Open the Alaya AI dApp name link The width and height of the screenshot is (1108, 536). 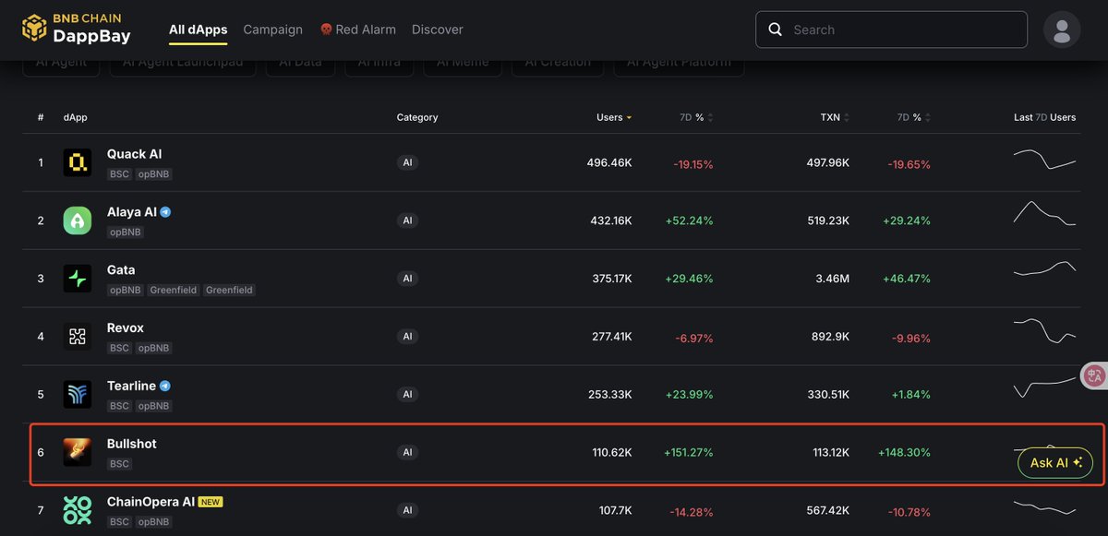tap(132, 212)
